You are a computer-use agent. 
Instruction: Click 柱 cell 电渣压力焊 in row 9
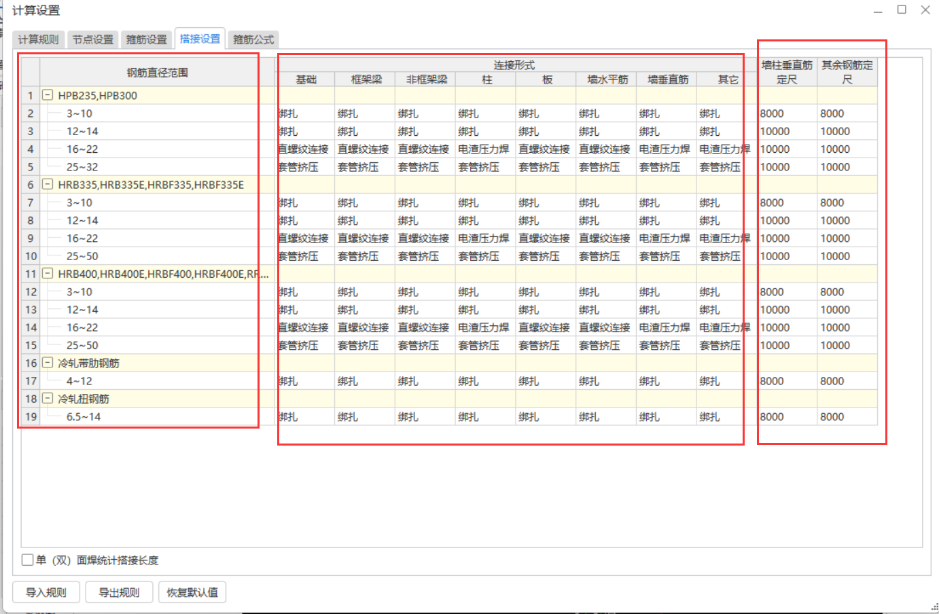[485, 238]
